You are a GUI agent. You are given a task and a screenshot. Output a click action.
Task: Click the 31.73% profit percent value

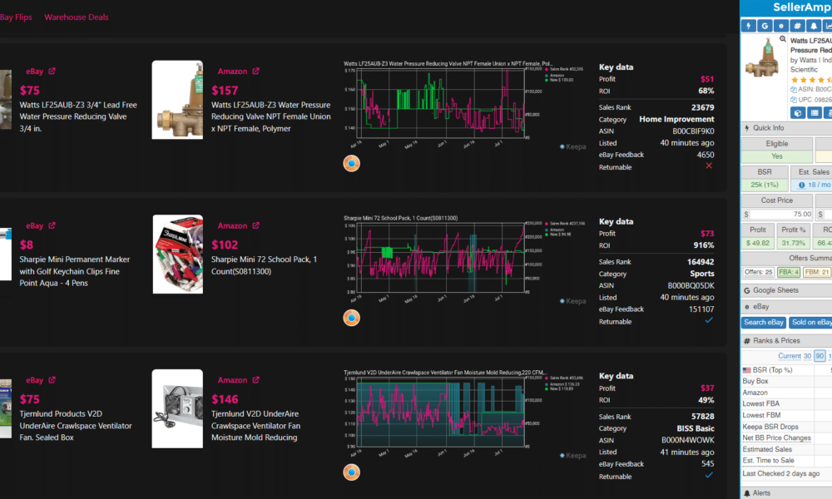(x=793, y=243)
